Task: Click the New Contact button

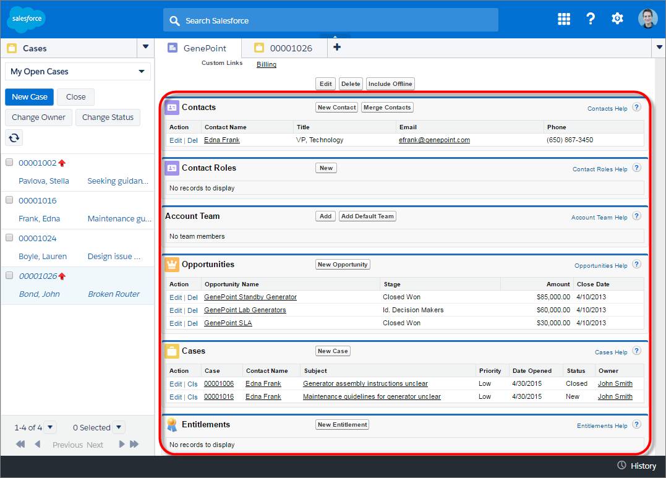Action: [337, 108]
